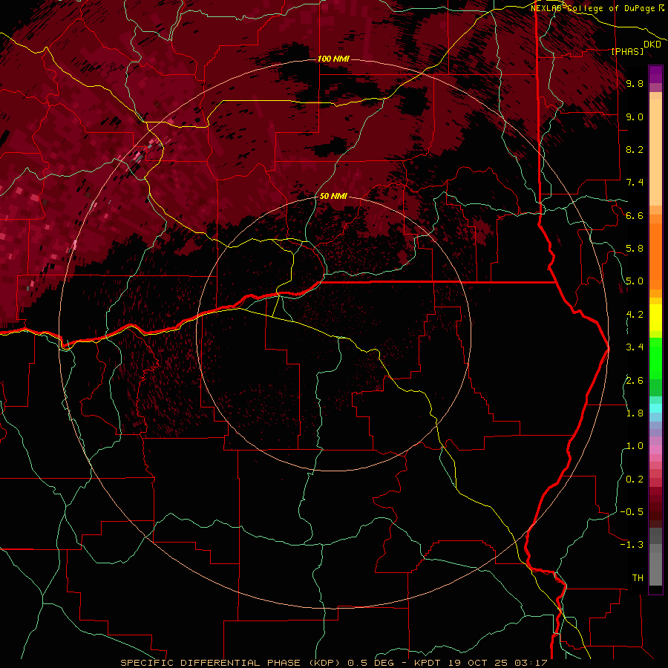This screenshot has height=668, width=668.
Task: Click the 3.4 scale value
Action: coord(635,347)
